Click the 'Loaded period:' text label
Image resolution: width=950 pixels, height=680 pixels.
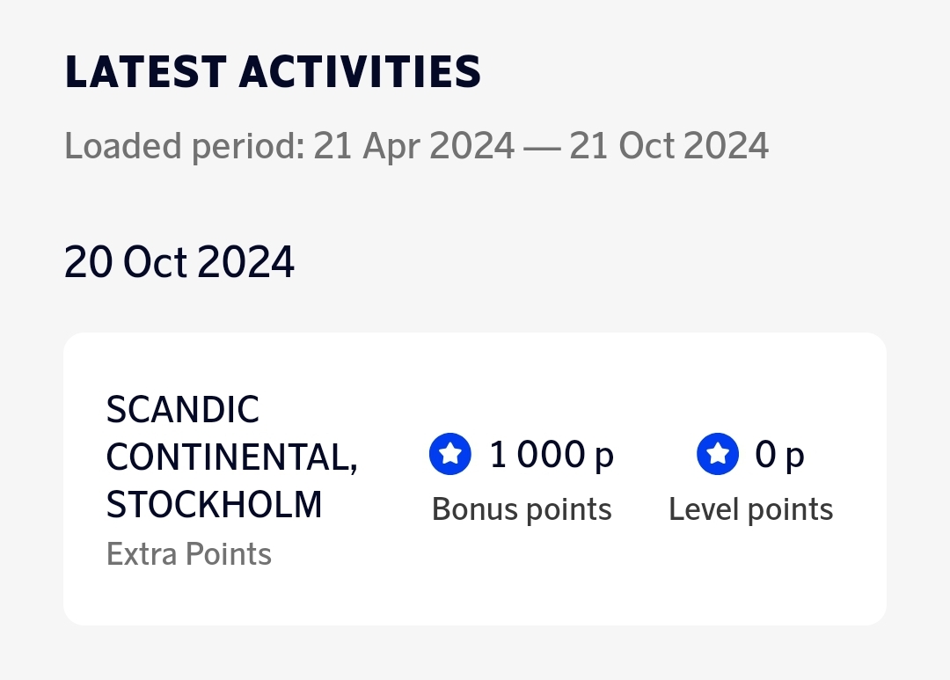pyautogui.click(x=184, y=145)
